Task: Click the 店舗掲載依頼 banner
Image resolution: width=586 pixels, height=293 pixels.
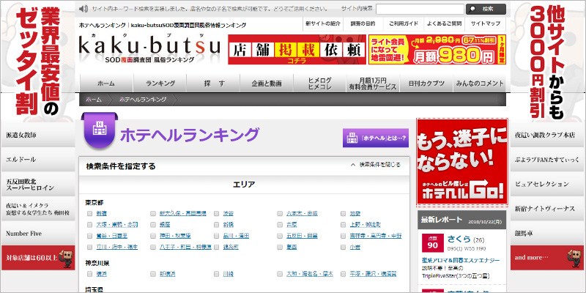Action: 297,49
